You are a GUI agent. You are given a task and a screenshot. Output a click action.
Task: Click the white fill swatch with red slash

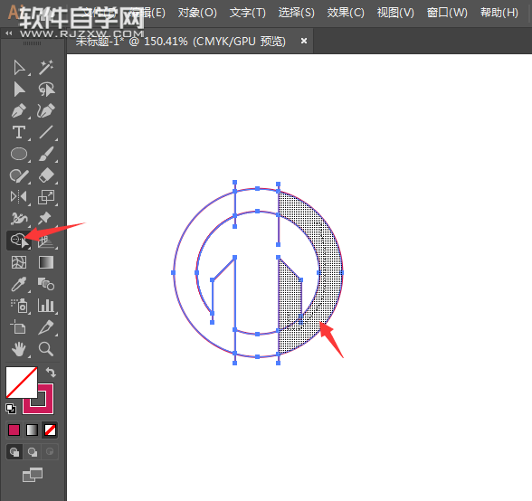click(x=22, y=383)
